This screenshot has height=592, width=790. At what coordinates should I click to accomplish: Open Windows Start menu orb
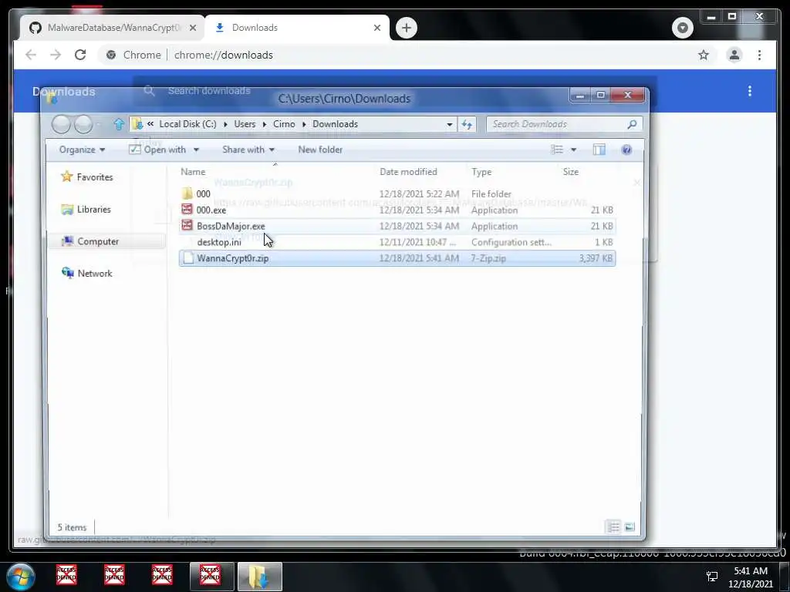[x=21, y=577]
